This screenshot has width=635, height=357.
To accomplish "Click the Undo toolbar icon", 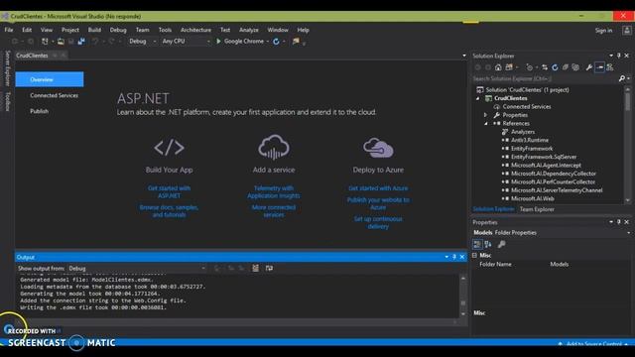I will (95, 42).
